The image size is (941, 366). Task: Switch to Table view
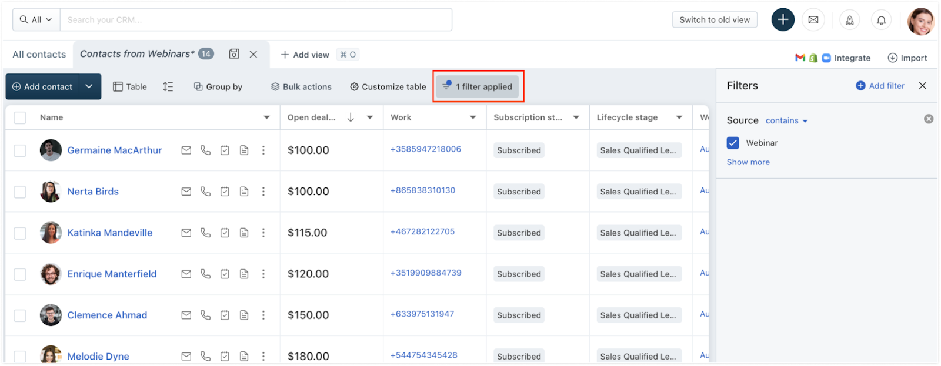[x=130, y=86]
